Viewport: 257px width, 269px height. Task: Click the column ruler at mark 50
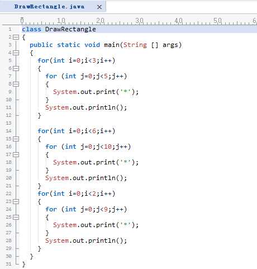[217, 21]
